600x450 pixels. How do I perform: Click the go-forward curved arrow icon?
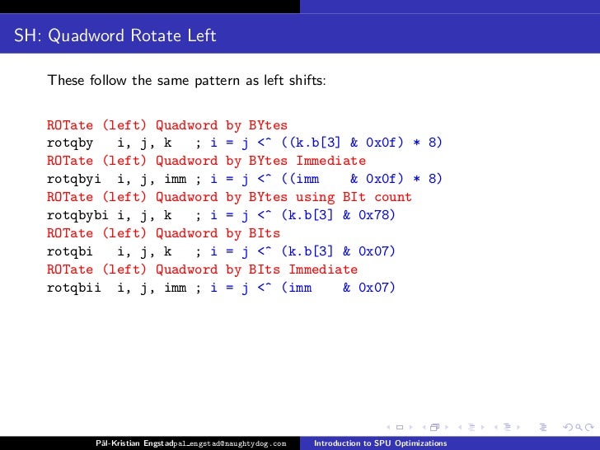(x=589, y=427)
